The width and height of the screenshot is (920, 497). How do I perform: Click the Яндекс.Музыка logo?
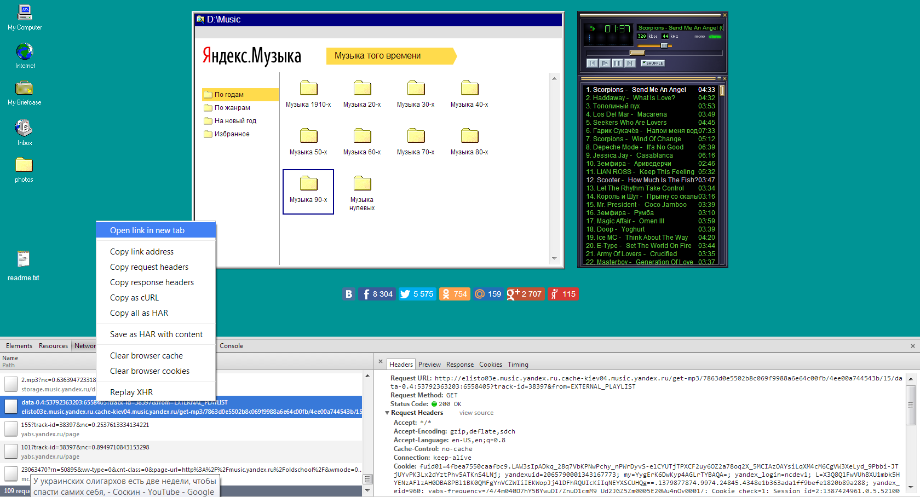[252, 56]
